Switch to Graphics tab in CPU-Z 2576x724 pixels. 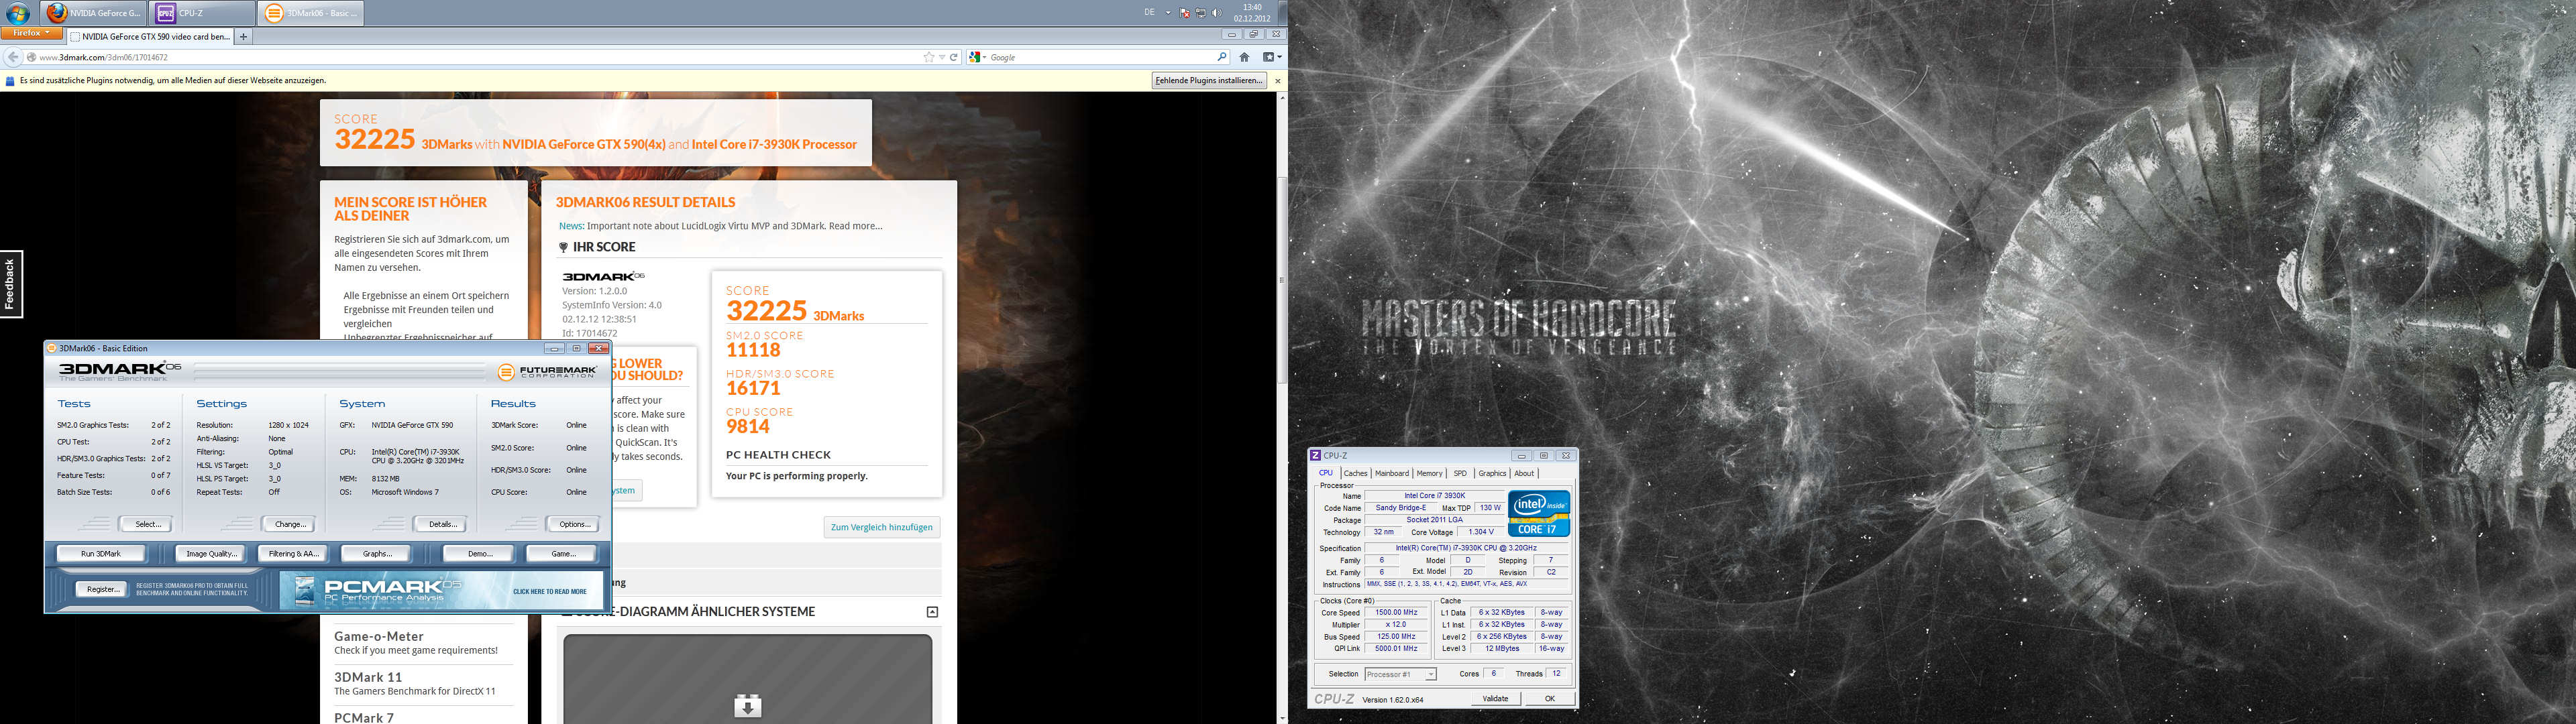pyautogui.click(x=1492, y=473)
